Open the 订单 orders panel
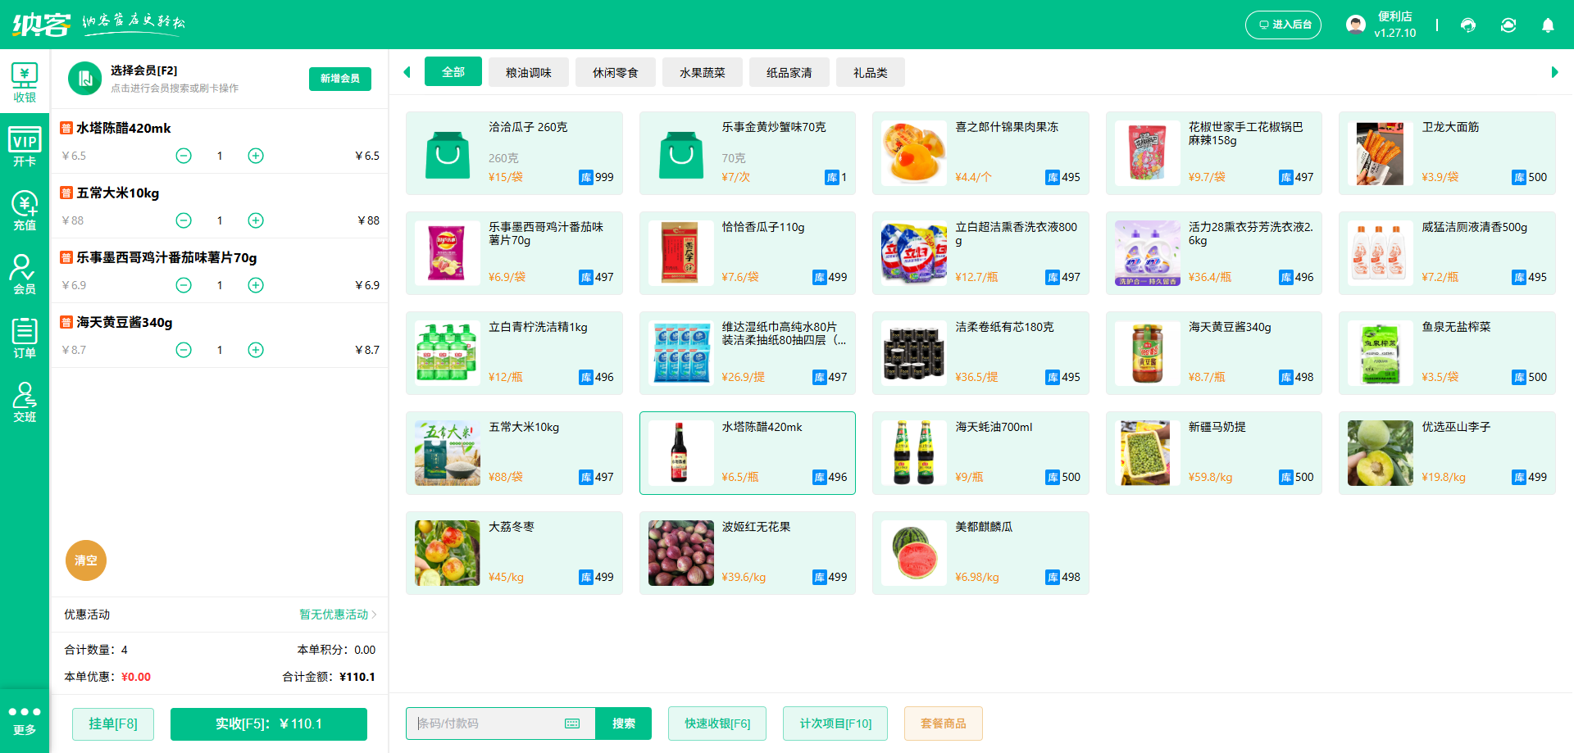Screen dimensions: 1574x753 (25, 338)
